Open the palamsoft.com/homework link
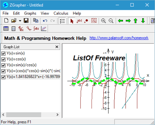155x125 pixels. point(119,38)
